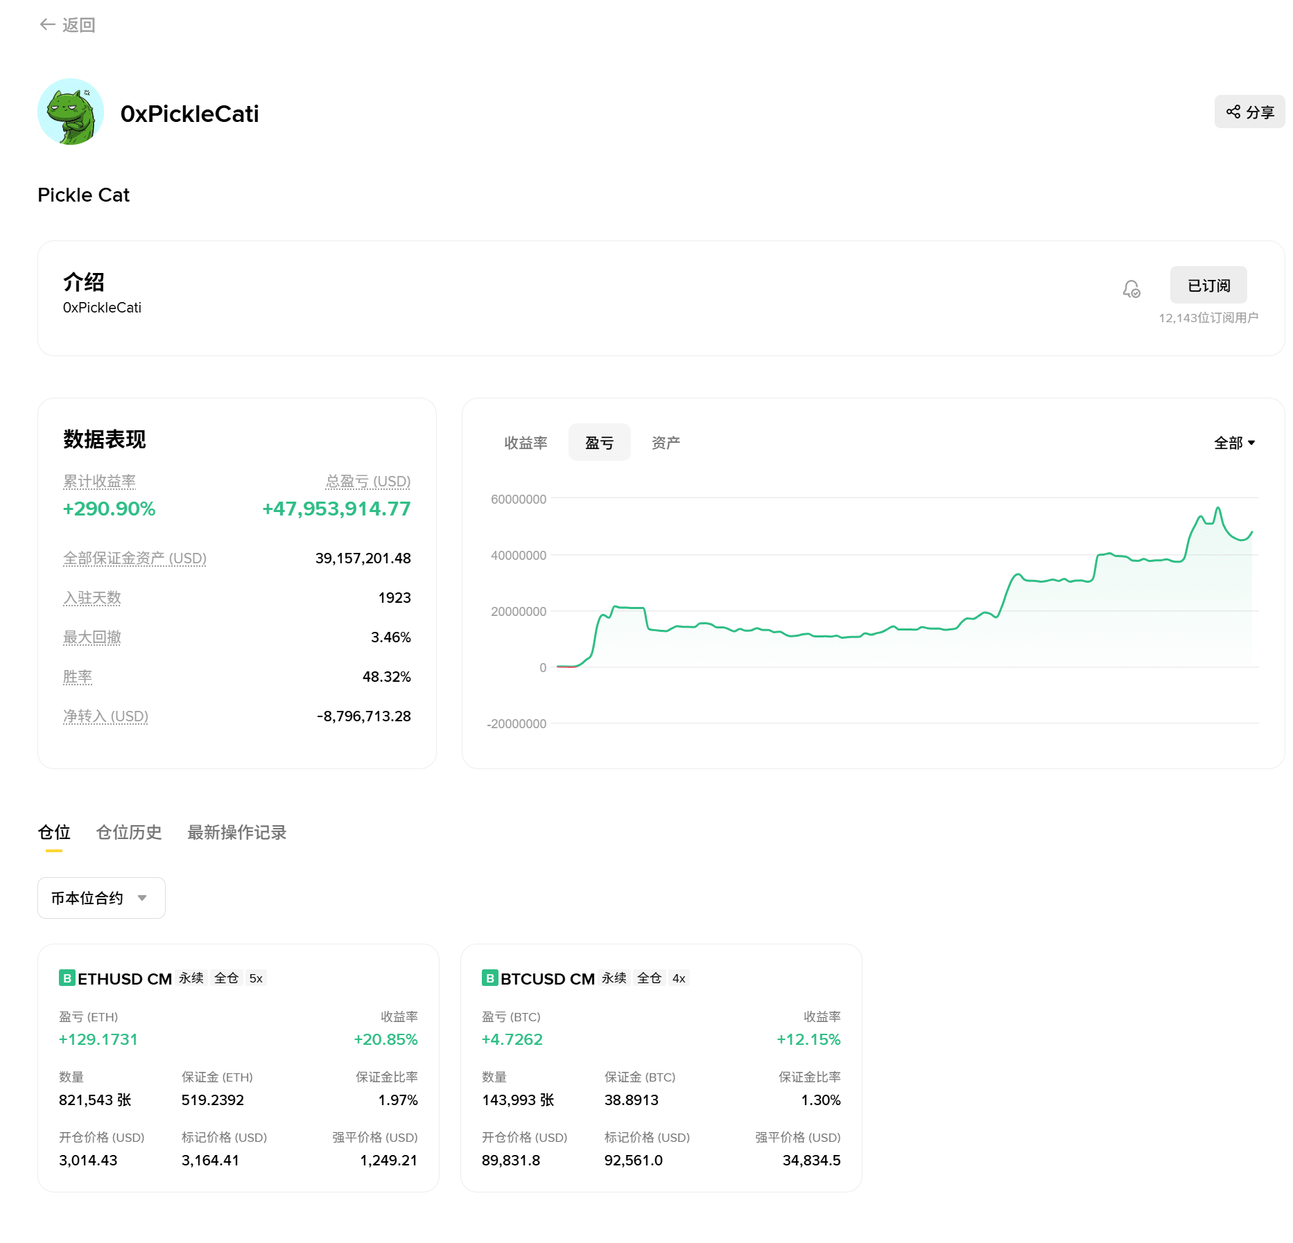Screen dimensions: 1293x1243
Task: Select the 盈亏 chart tab
Action: point(599,442)
